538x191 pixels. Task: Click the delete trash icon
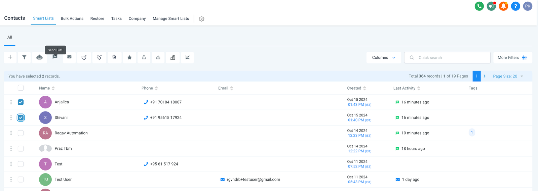point(114,57)
